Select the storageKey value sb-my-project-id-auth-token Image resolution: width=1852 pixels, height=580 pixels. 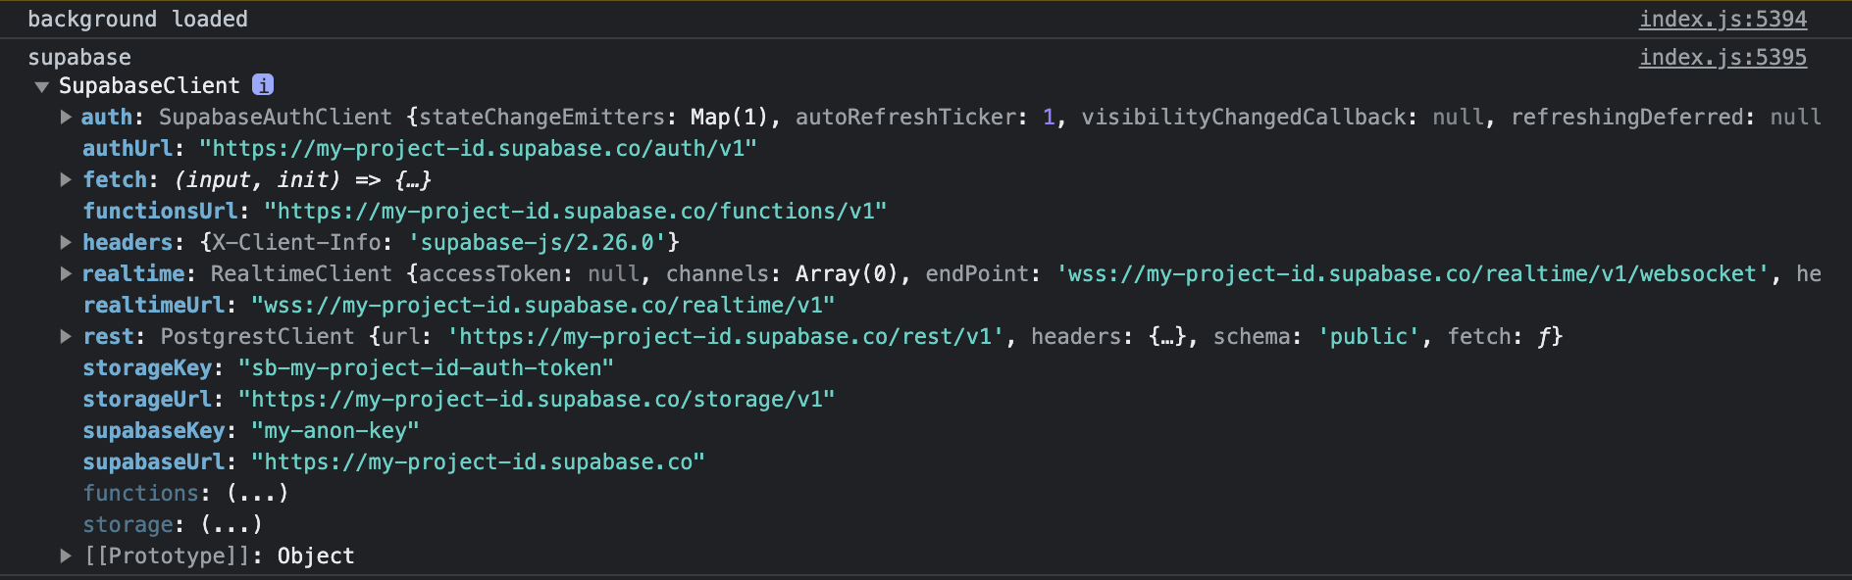[x=426, y=368]
